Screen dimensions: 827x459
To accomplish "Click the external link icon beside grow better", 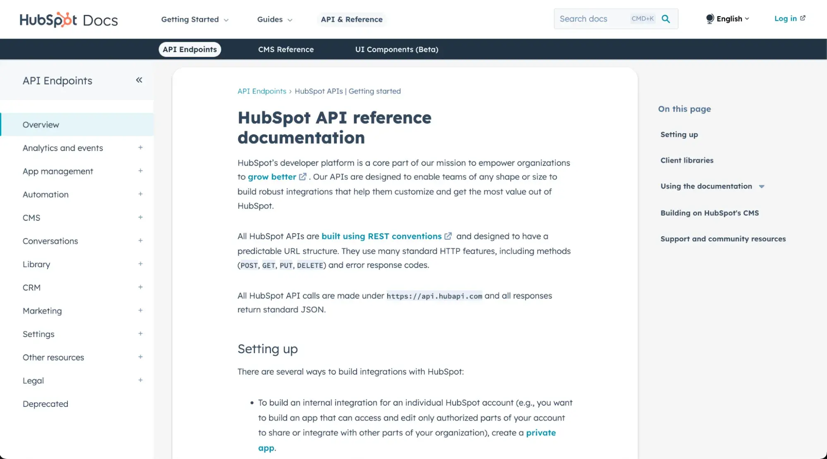I will pos(303,177).
